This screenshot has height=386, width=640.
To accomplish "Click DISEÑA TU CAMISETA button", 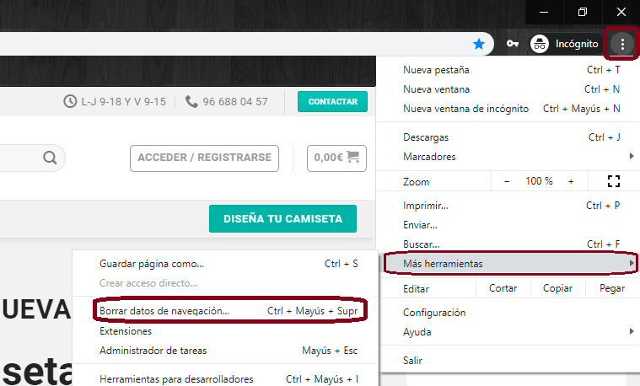I will [282, 219].
